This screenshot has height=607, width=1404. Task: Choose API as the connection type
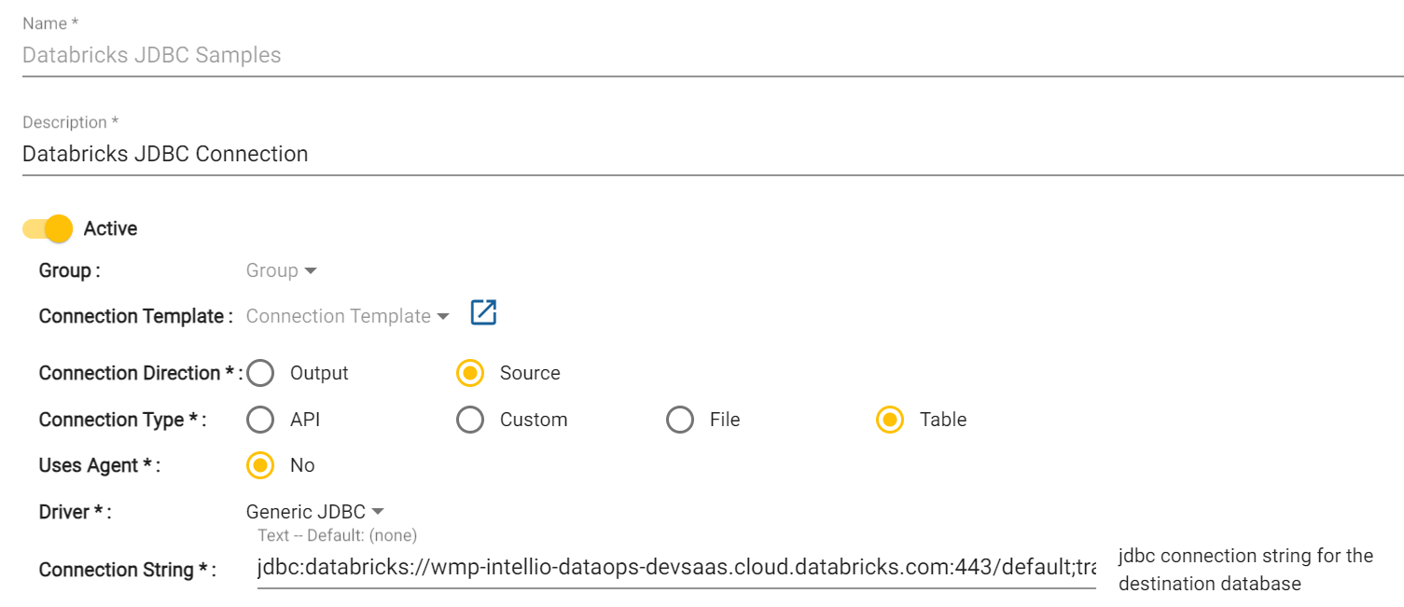[260, 420]
